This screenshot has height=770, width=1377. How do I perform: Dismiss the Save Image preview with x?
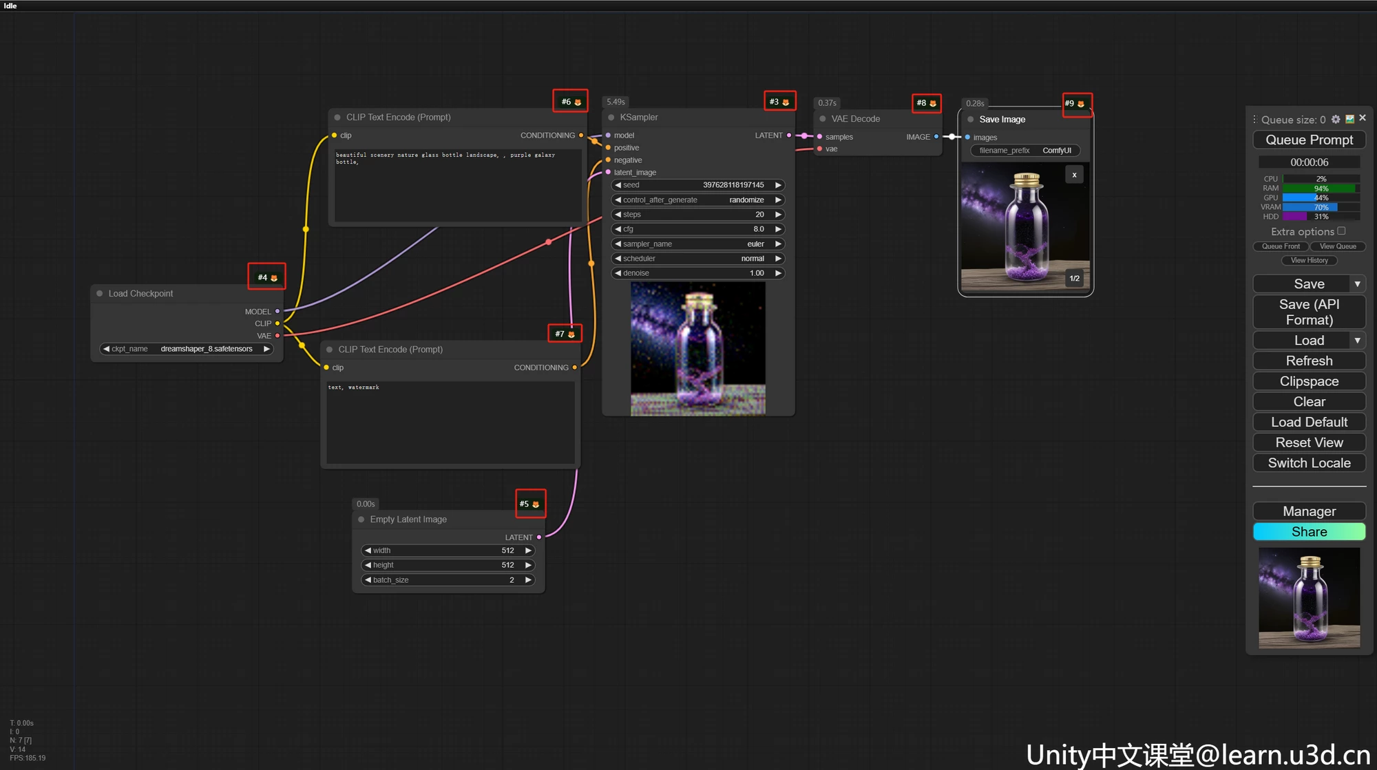(1074, 175)
